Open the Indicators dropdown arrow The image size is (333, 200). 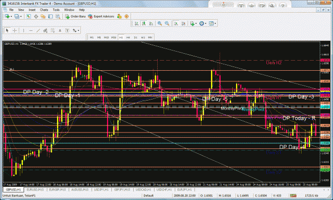196,23
